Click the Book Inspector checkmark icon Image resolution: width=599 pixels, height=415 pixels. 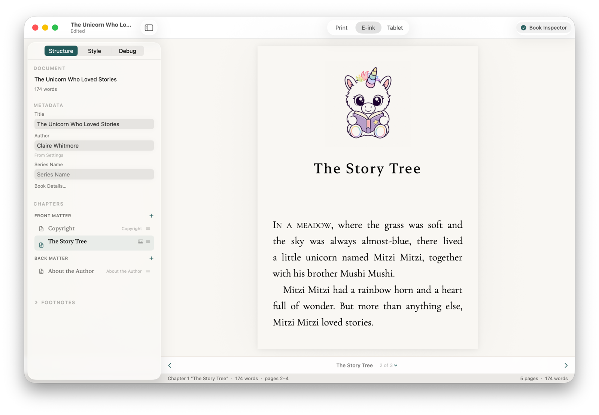coord(523,28)
